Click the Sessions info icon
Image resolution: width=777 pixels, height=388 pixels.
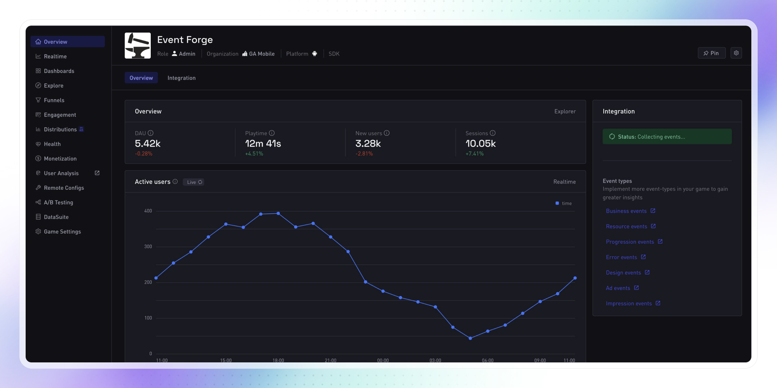tap(493, 133)
